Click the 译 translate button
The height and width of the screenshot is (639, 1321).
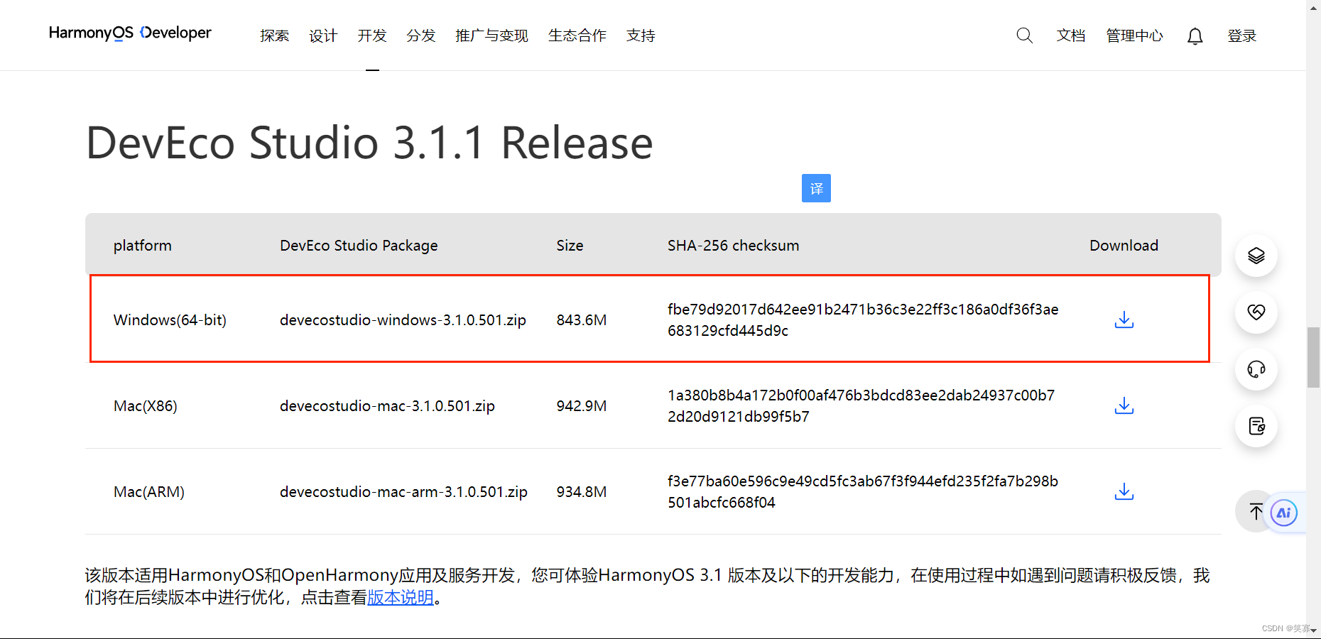pos(815,188)
